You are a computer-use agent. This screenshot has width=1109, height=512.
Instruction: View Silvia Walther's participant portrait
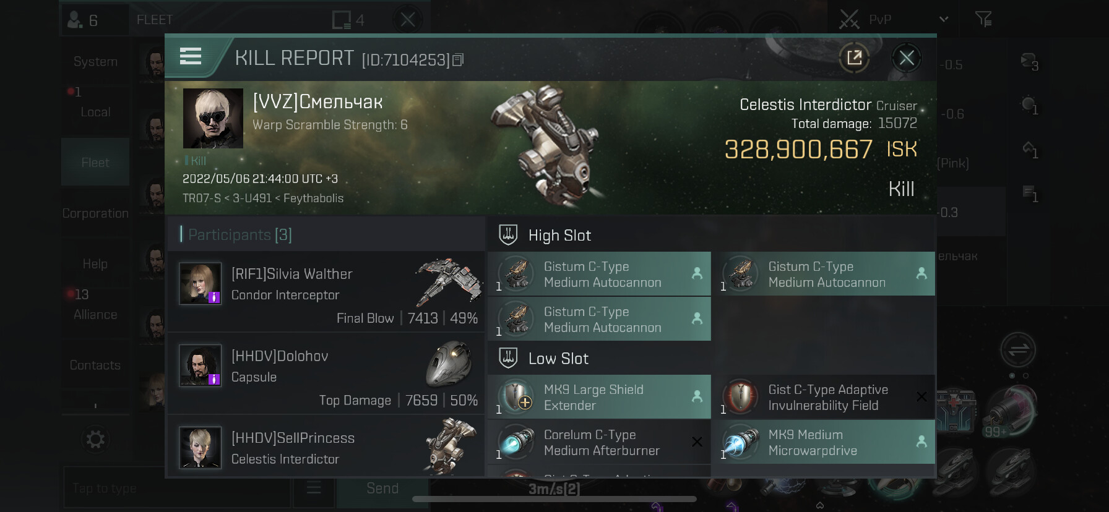tap(200, 284)
